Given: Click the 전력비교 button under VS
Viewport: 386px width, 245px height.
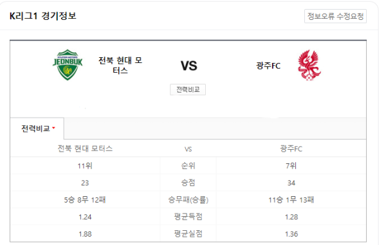Looking at the screenshot, I should (188, 89).
